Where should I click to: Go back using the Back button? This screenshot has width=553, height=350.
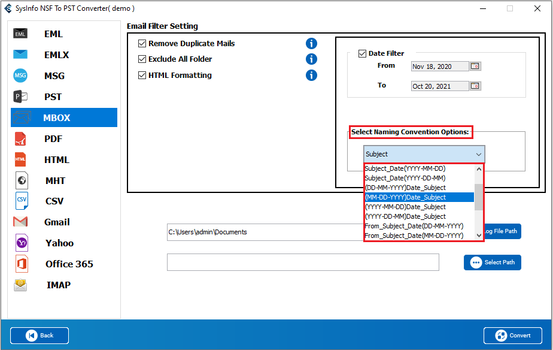click(x=39, y=336)
